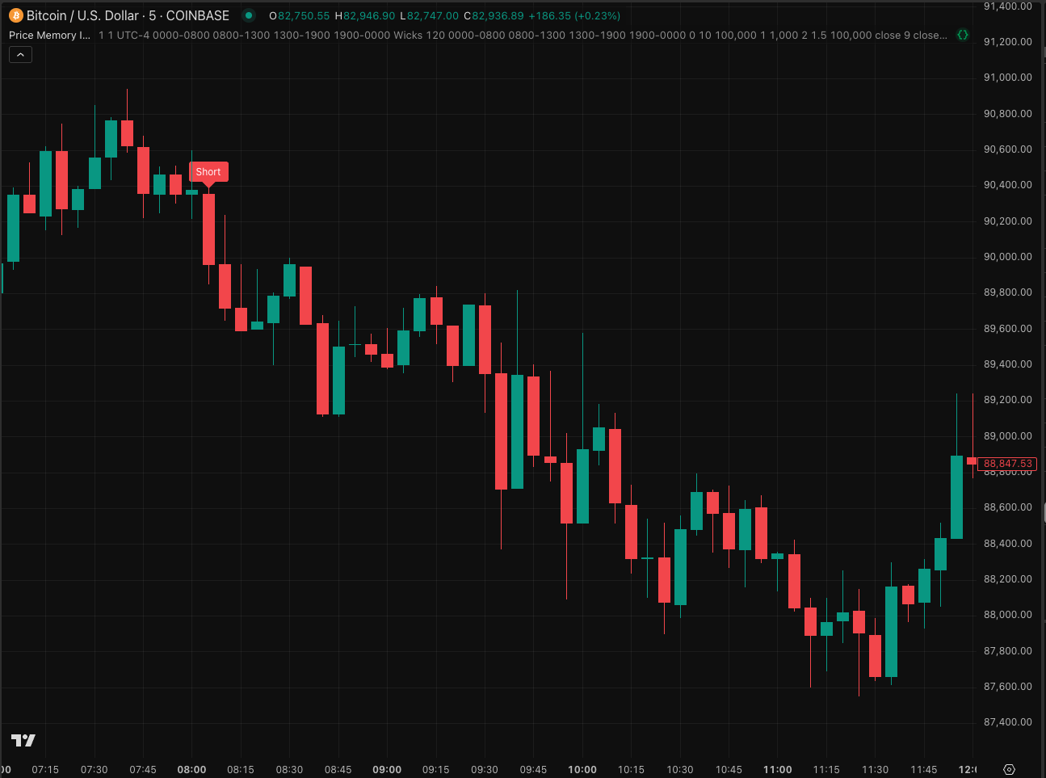
Task: Click the current price label 88,847.53
Action: point(1007,464)
